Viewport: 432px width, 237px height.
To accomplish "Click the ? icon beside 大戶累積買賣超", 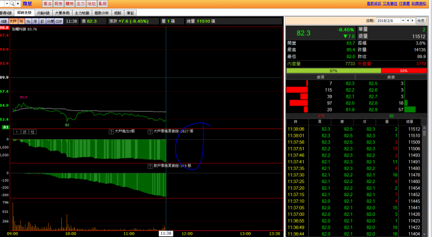I will [150, 132].
